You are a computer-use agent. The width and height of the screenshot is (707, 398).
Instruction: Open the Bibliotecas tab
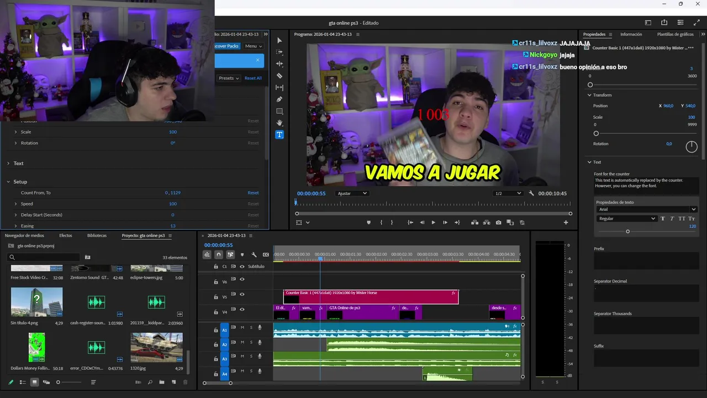(97, 235)
